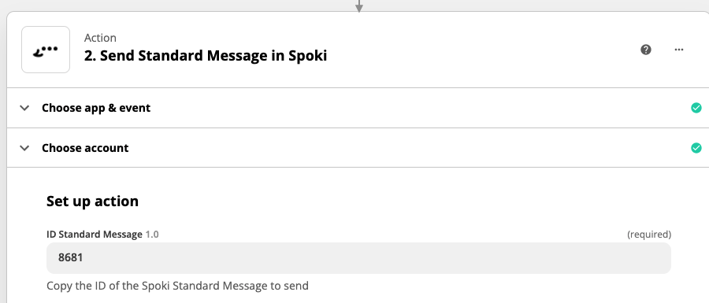This screenshot has width=709, height=303.
Task: Click the connector arrow above the action card
Action: [358, 6]
